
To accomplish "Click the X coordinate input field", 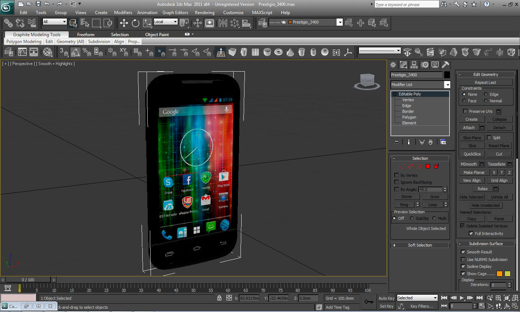I will (x=250, y=298).
